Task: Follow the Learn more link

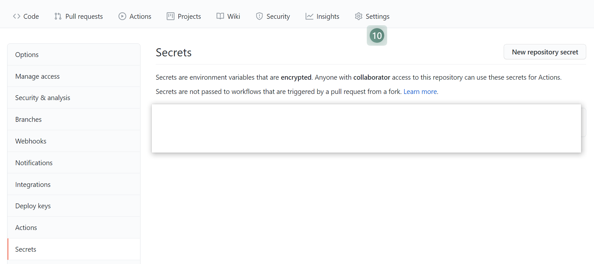Action: click(x=420, y=92)
